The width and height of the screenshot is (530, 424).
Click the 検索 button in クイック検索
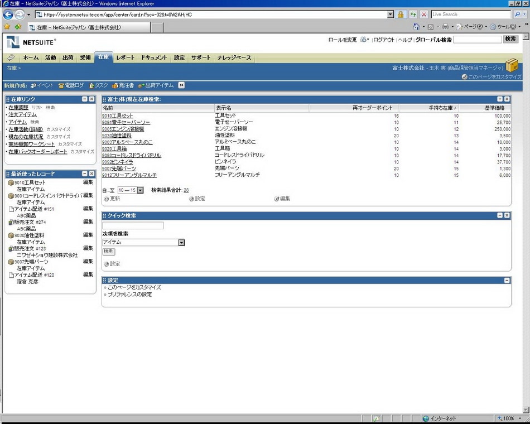tap(108, 251)
